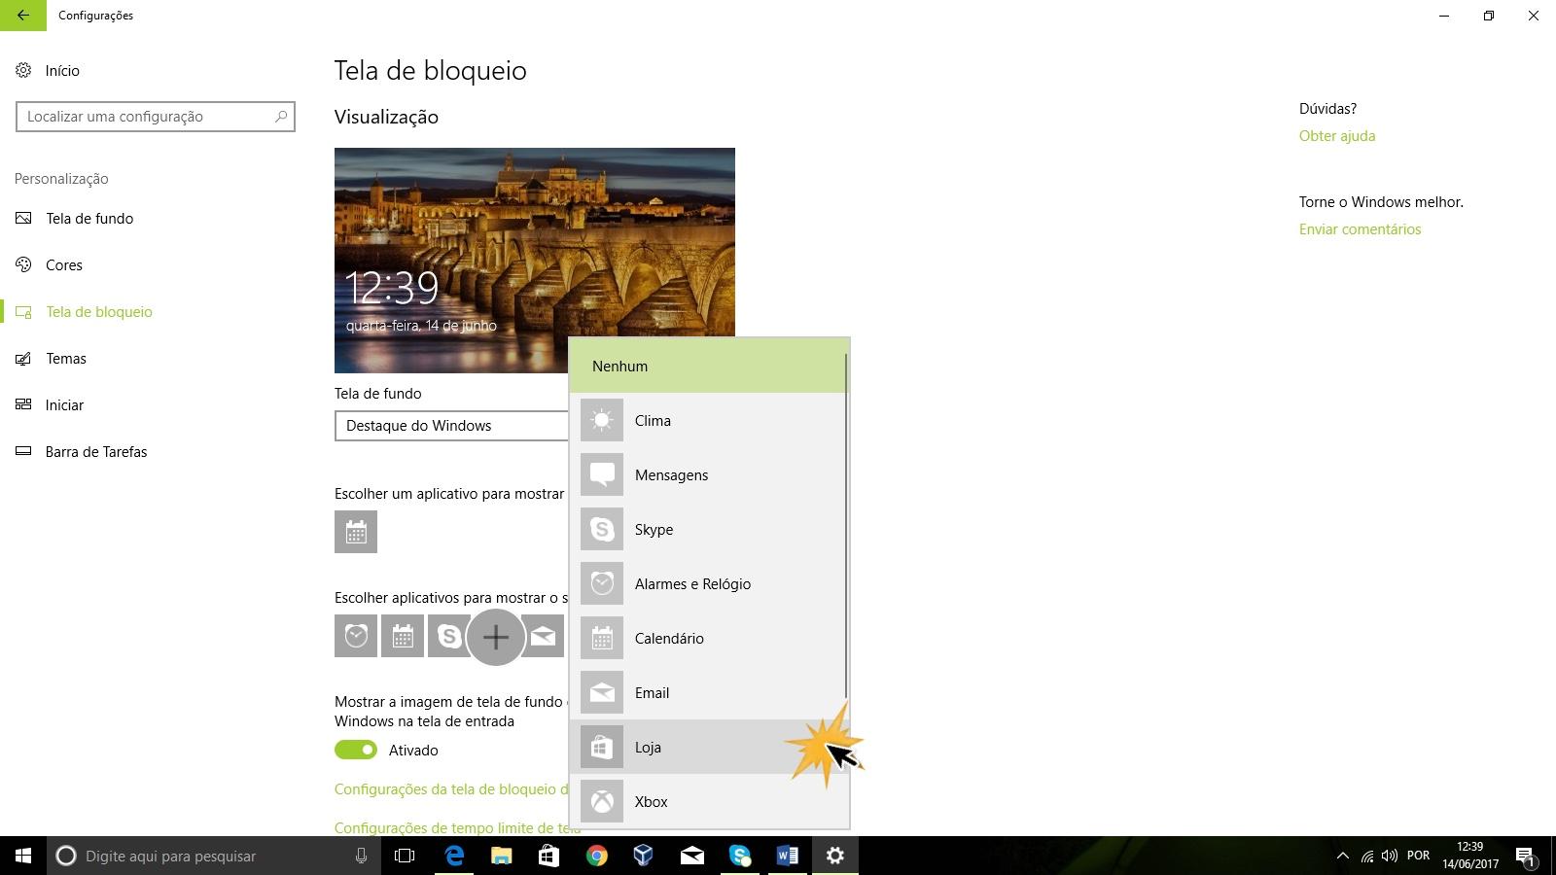Open the VirtualBox cube taskbar icon
This screenshot has width=1556, height=875.
tap(644, 856)
